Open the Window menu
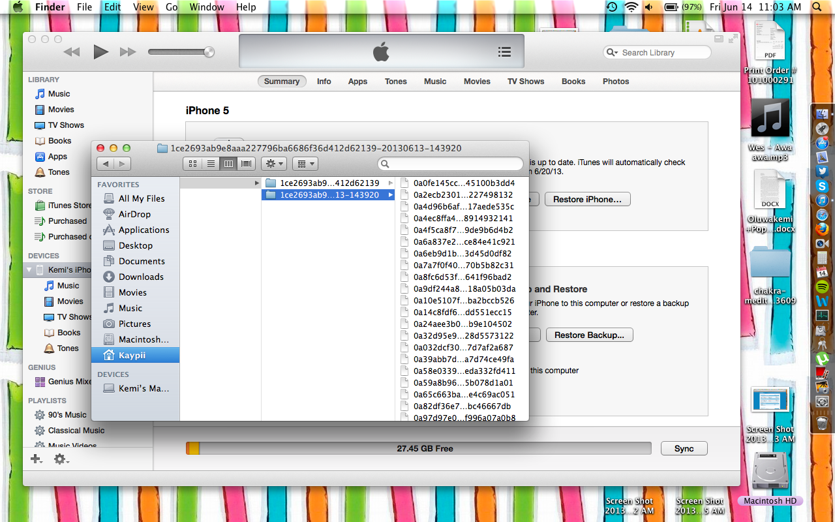Viewport: 835px width, 522px height. (206, 7)
